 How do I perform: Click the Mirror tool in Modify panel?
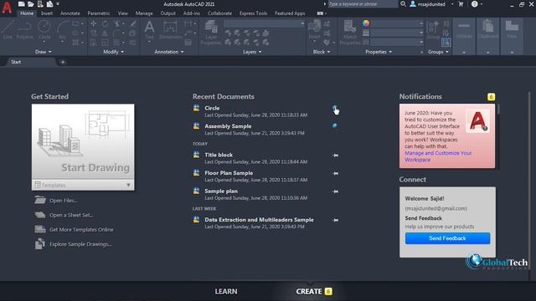(105, 33)
